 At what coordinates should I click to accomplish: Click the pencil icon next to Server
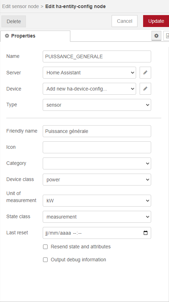pyautogui.click(x=145, y=73)
